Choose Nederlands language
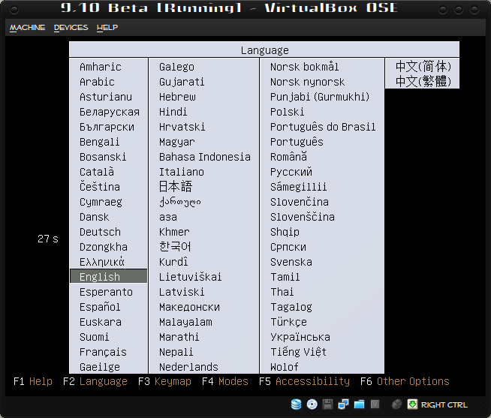Screen dimensions: 491x418 tap(188, 367)
